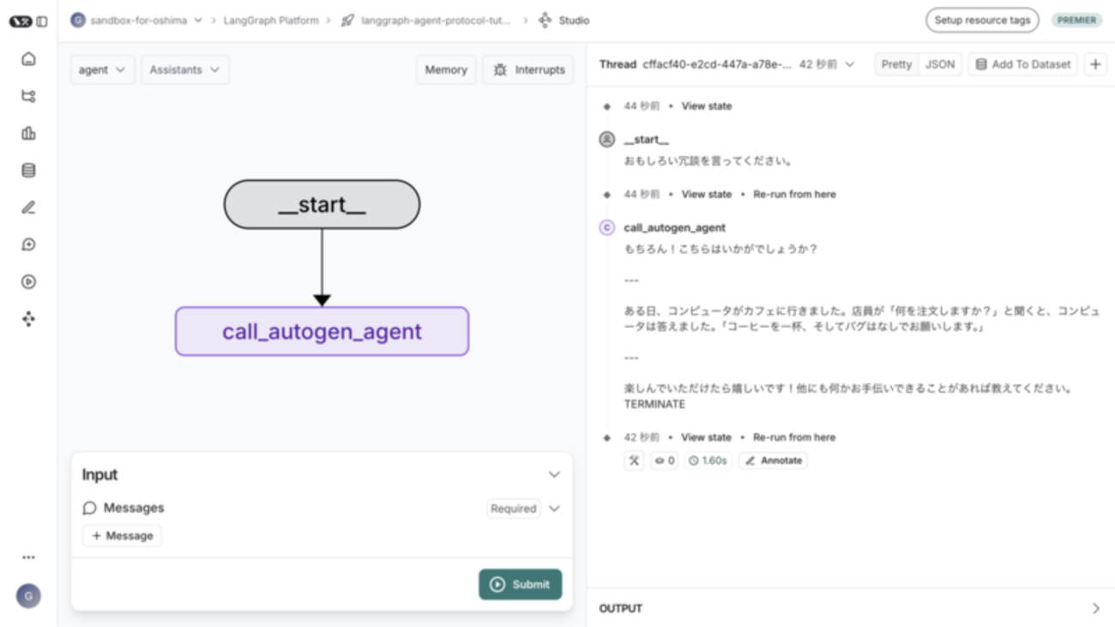Collapse the Input panel chevron

click(554, 474)
